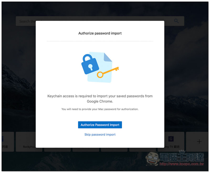Screen dimensions: 210x173
Task: Click the blue icon on the 阿達 tile
Action: click(2, 139)
